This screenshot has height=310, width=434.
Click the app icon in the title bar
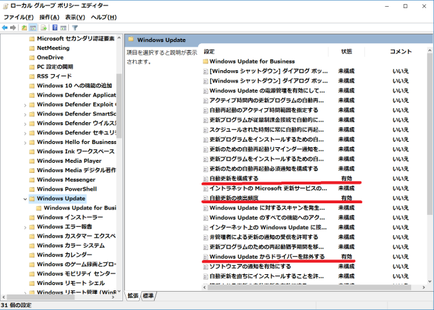click(x=5, y=6)
